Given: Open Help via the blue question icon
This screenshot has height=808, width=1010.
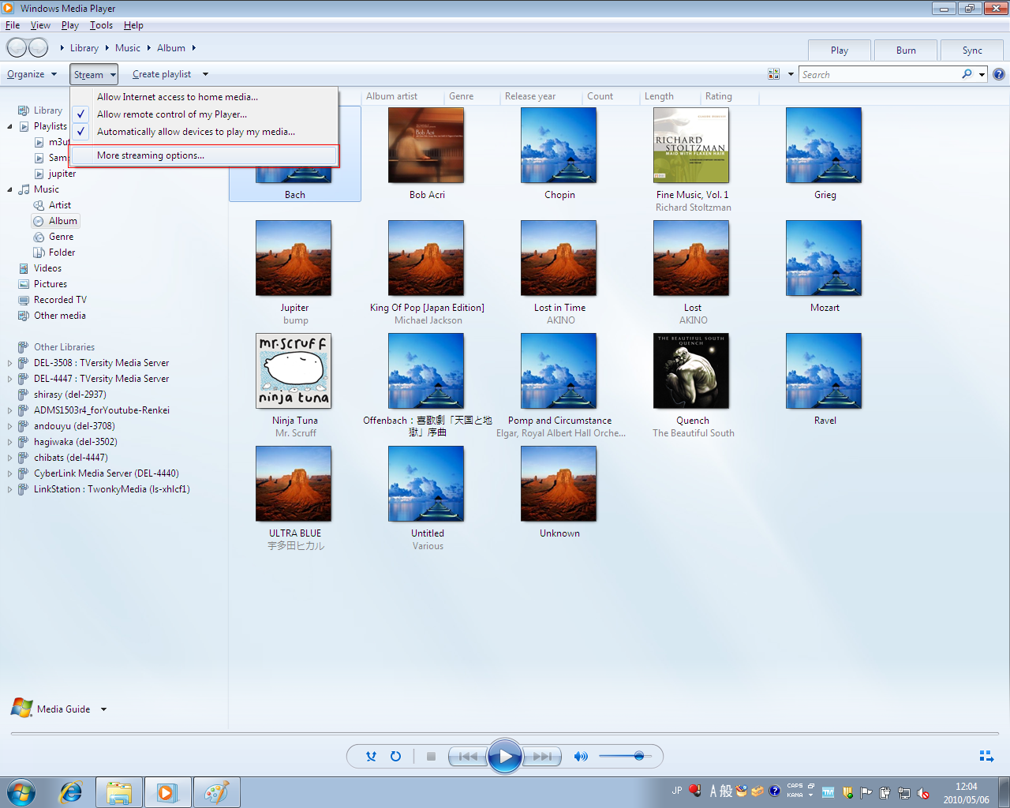Looking at the screenshot, I should coord(999,74).
